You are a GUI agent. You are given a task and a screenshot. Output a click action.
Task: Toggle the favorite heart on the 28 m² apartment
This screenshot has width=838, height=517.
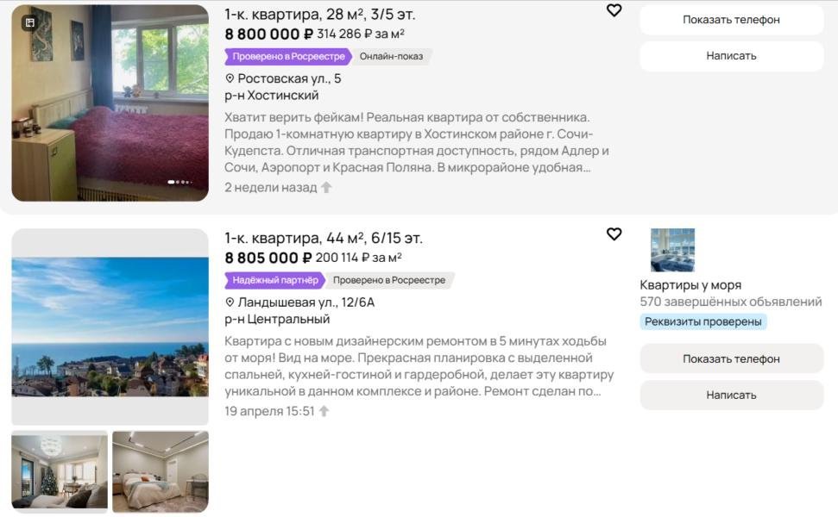614,10
